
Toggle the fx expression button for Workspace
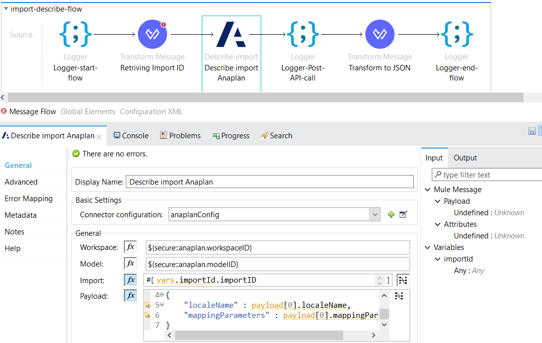tap(130, 247)
